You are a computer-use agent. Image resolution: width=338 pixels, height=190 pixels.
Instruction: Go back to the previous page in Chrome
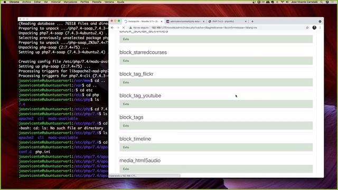coord(112,27)
